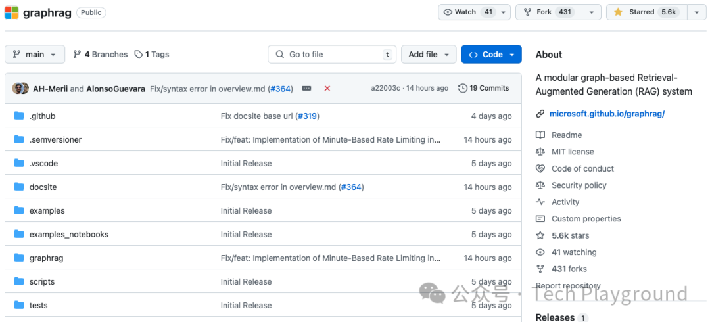This screenshot has width=710, height=322.
Task: Click the scale icon beside Security policy
Action: 540,185
